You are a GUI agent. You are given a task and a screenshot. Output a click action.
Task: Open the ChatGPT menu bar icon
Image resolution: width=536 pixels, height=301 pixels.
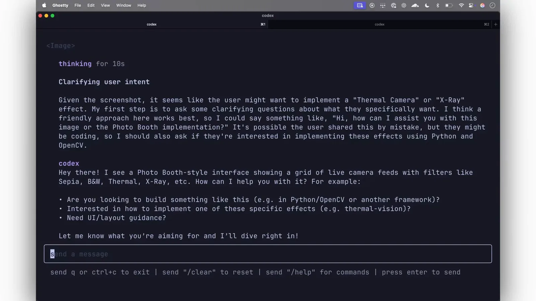point(404,5)
